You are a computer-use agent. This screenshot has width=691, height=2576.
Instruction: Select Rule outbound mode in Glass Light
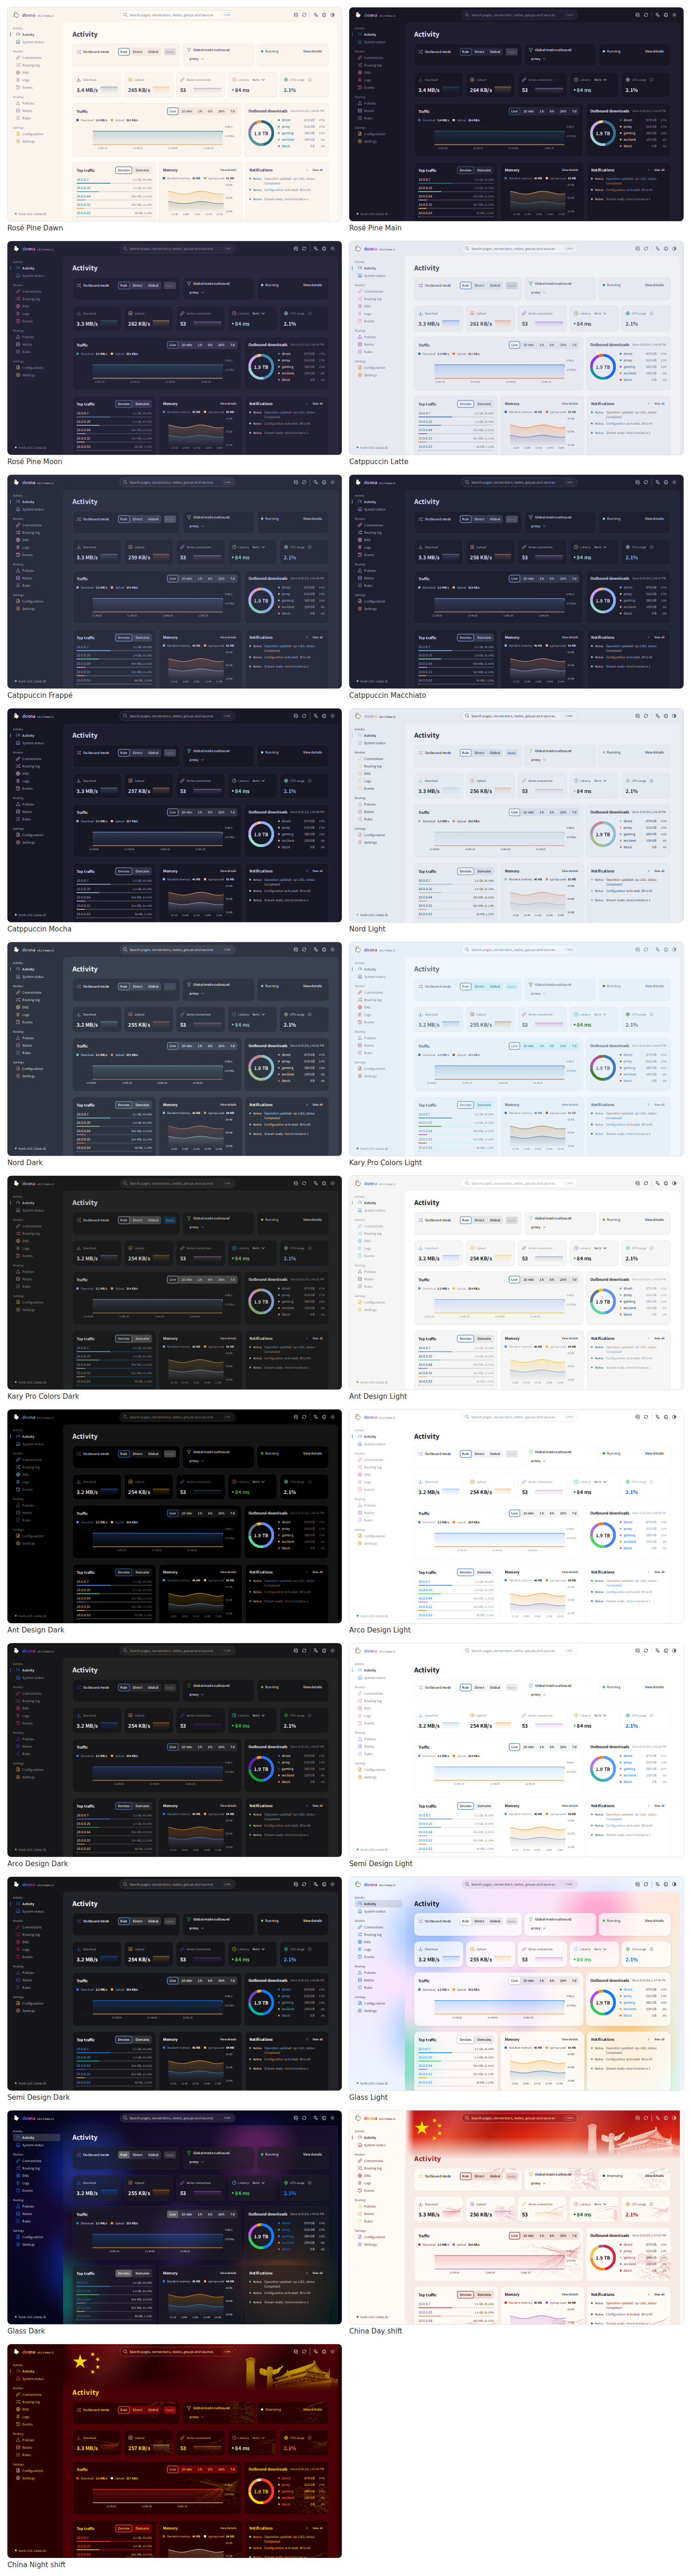(x=466, y=1921)
